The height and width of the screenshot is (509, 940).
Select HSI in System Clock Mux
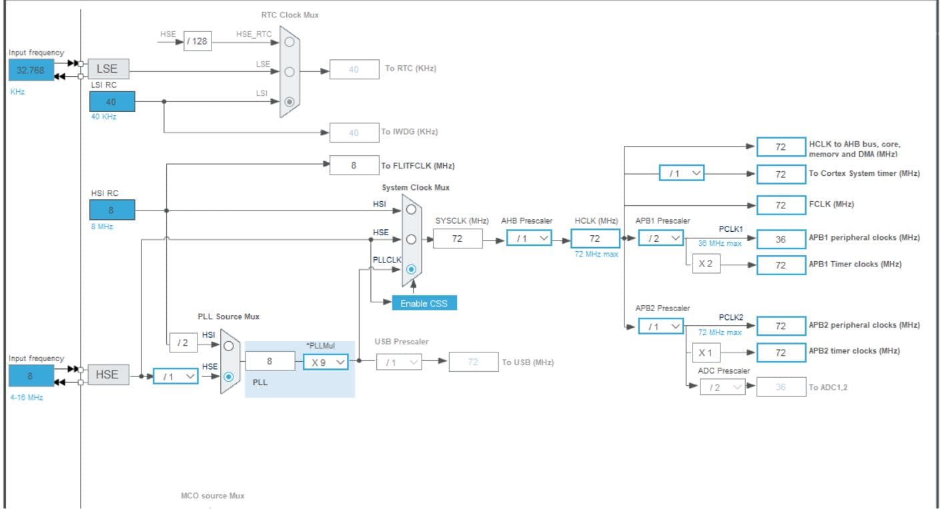(x=411, y=209)
